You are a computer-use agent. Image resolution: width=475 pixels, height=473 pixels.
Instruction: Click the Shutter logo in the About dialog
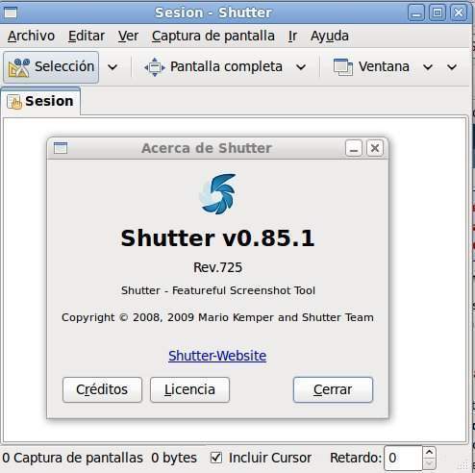coord(218,194)
